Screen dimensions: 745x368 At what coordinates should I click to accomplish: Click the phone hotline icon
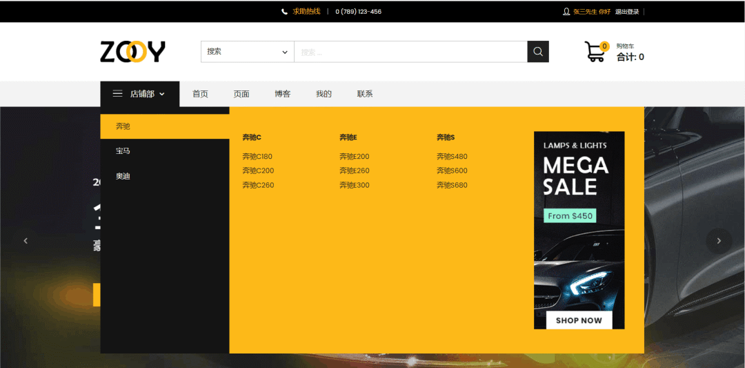pyautogui.click(x=285, y=12)
